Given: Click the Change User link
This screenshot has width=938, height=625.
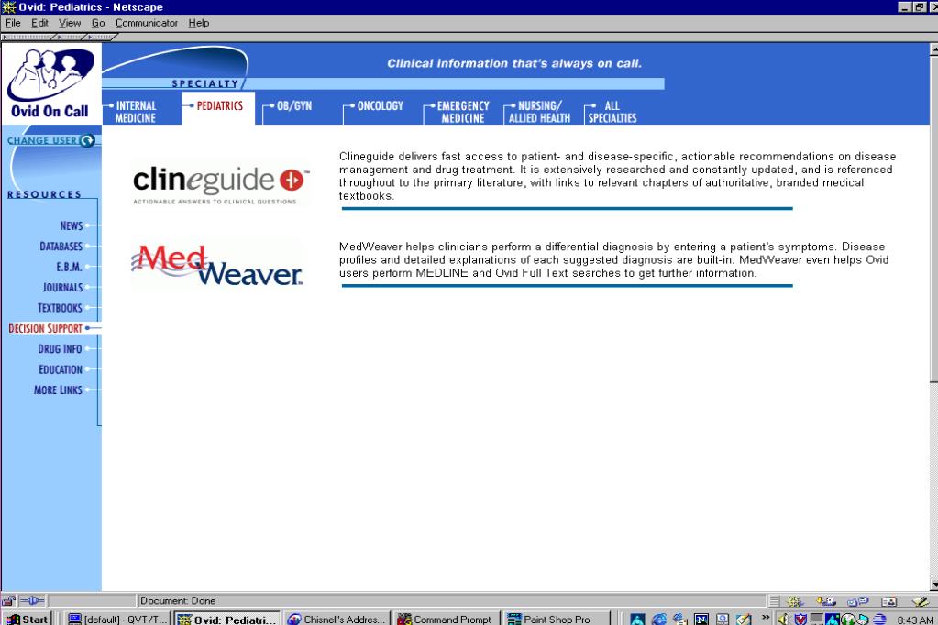Looking at the screenshot, I should click(x=42, y=140).
